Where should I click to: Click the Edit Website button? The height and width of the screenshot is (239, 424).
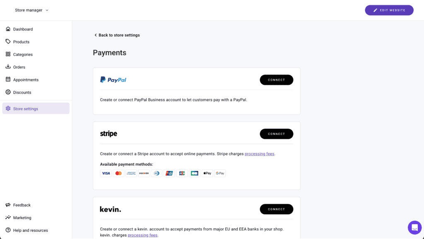[389, 10]
